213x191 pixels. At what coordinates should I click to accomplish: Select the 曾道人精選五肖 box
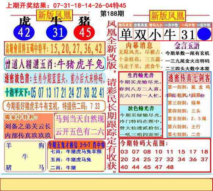click(x=55, y=64)
